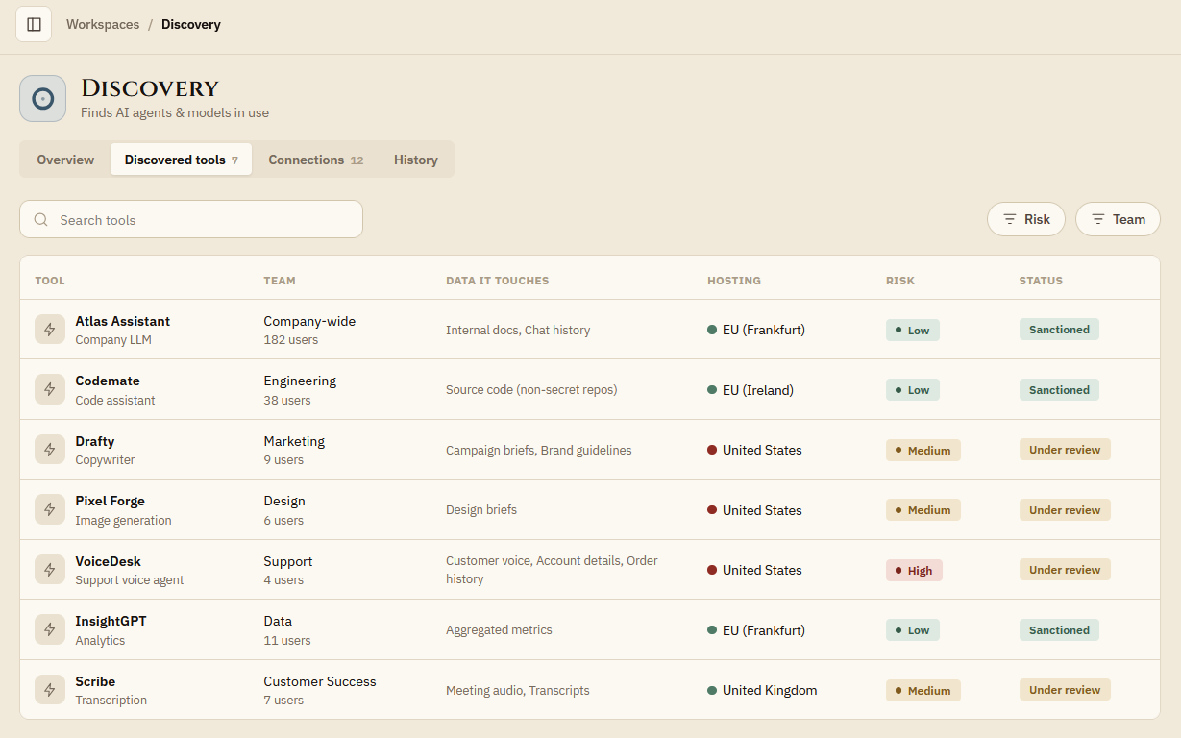Image resolution: width=1181 pixels, height=738 pixels.
Task: Click Sanctioned status for Atlas Assistant
Action: pyautogui.click(x=1059, y=330)
